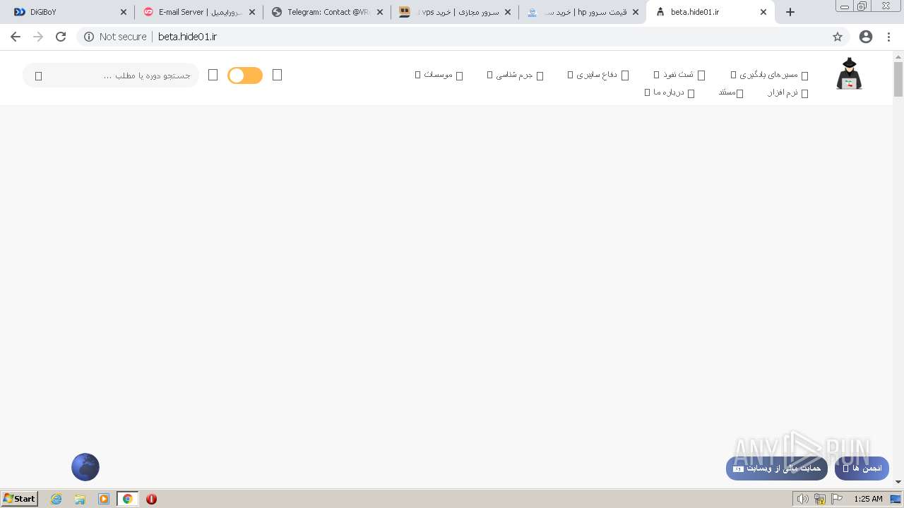Reload the current page
904x508 pixels.
(x=61, y=37)
